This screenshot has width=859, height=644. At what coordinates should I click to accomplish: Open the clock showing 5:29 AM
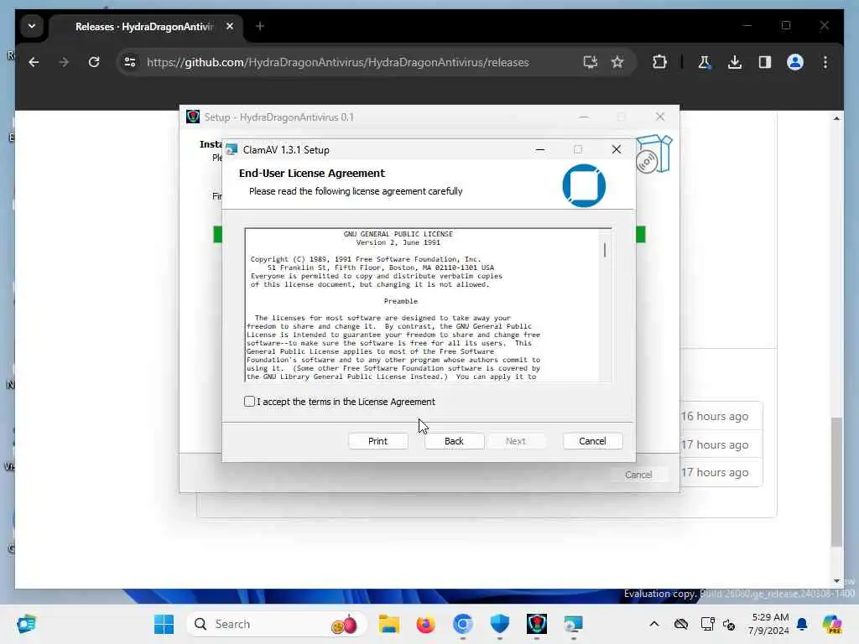[770, 624]
